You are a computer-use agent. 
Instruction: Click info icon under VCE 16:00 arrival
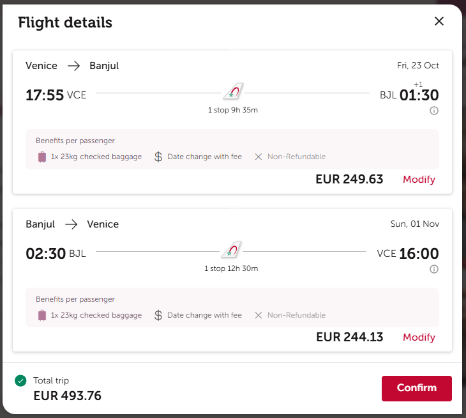click(x=434, y=269)
